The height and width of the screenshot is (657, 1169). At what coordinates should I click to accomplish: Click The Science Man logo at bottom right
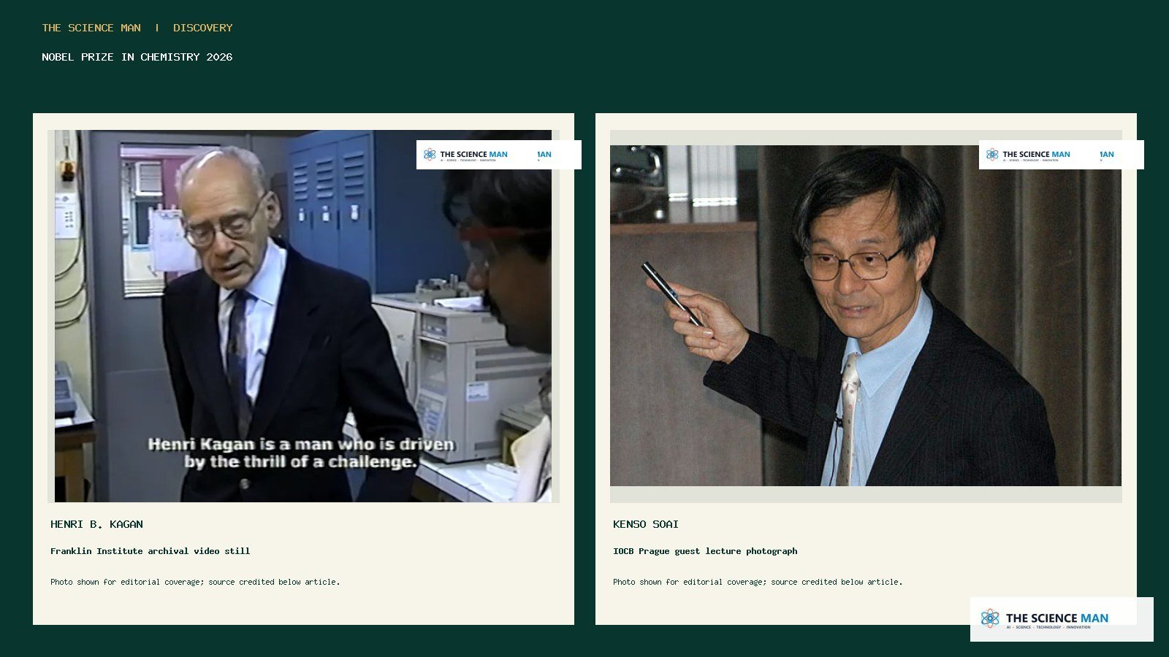[1062, 619]
